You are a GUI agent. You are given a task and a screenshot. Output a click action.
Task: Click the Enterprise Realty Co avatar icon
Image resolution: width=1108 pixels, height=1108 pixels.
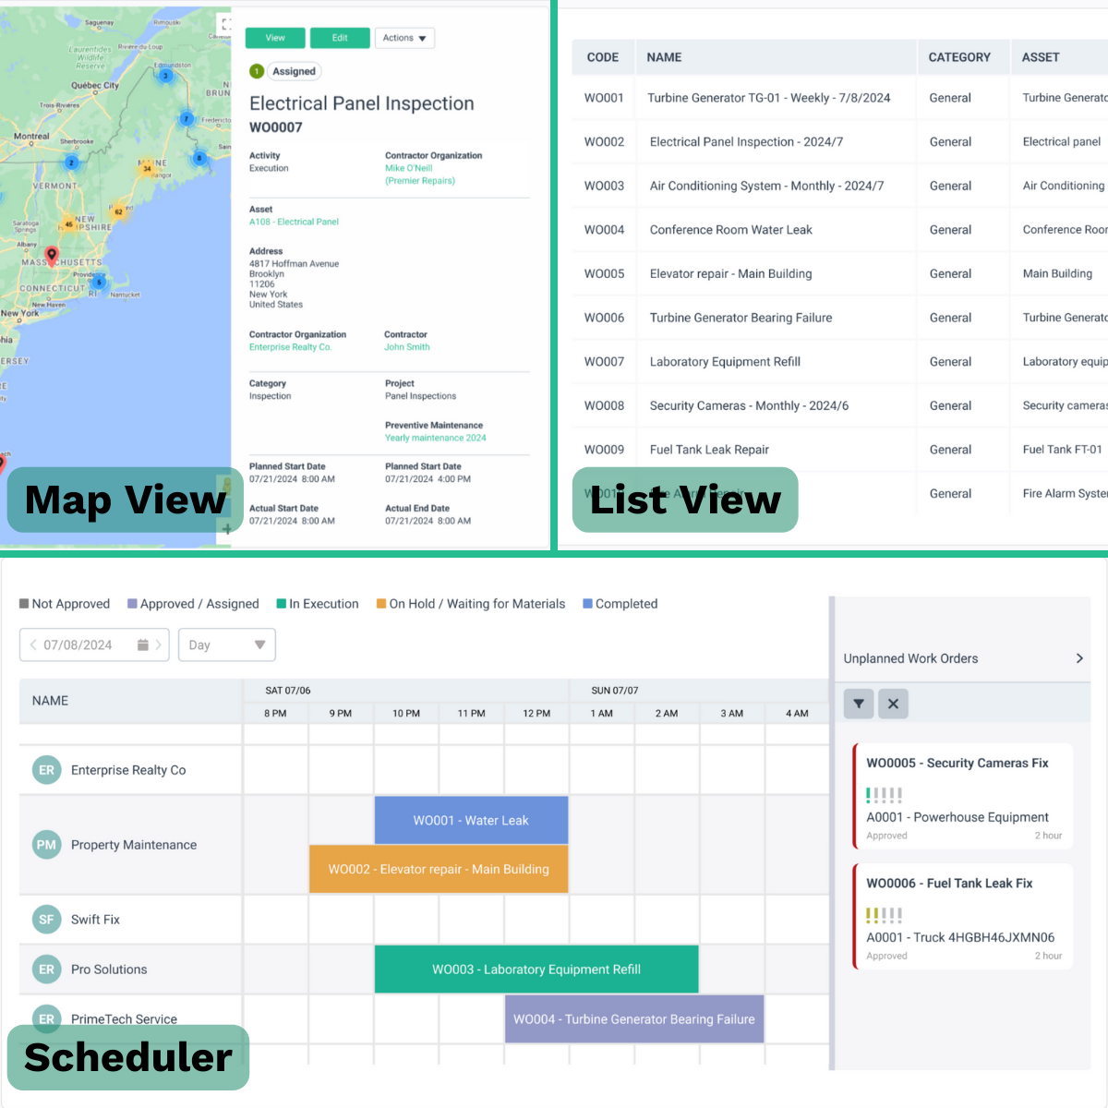pyautogui.click(x=46, y=769)
